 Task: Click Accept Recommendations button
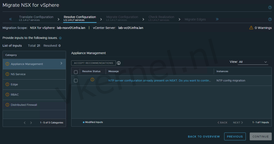[93, 63]
